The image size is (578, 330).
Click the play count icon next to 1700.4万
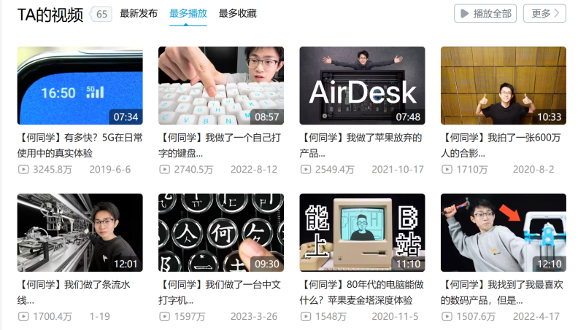pos(23,316)
